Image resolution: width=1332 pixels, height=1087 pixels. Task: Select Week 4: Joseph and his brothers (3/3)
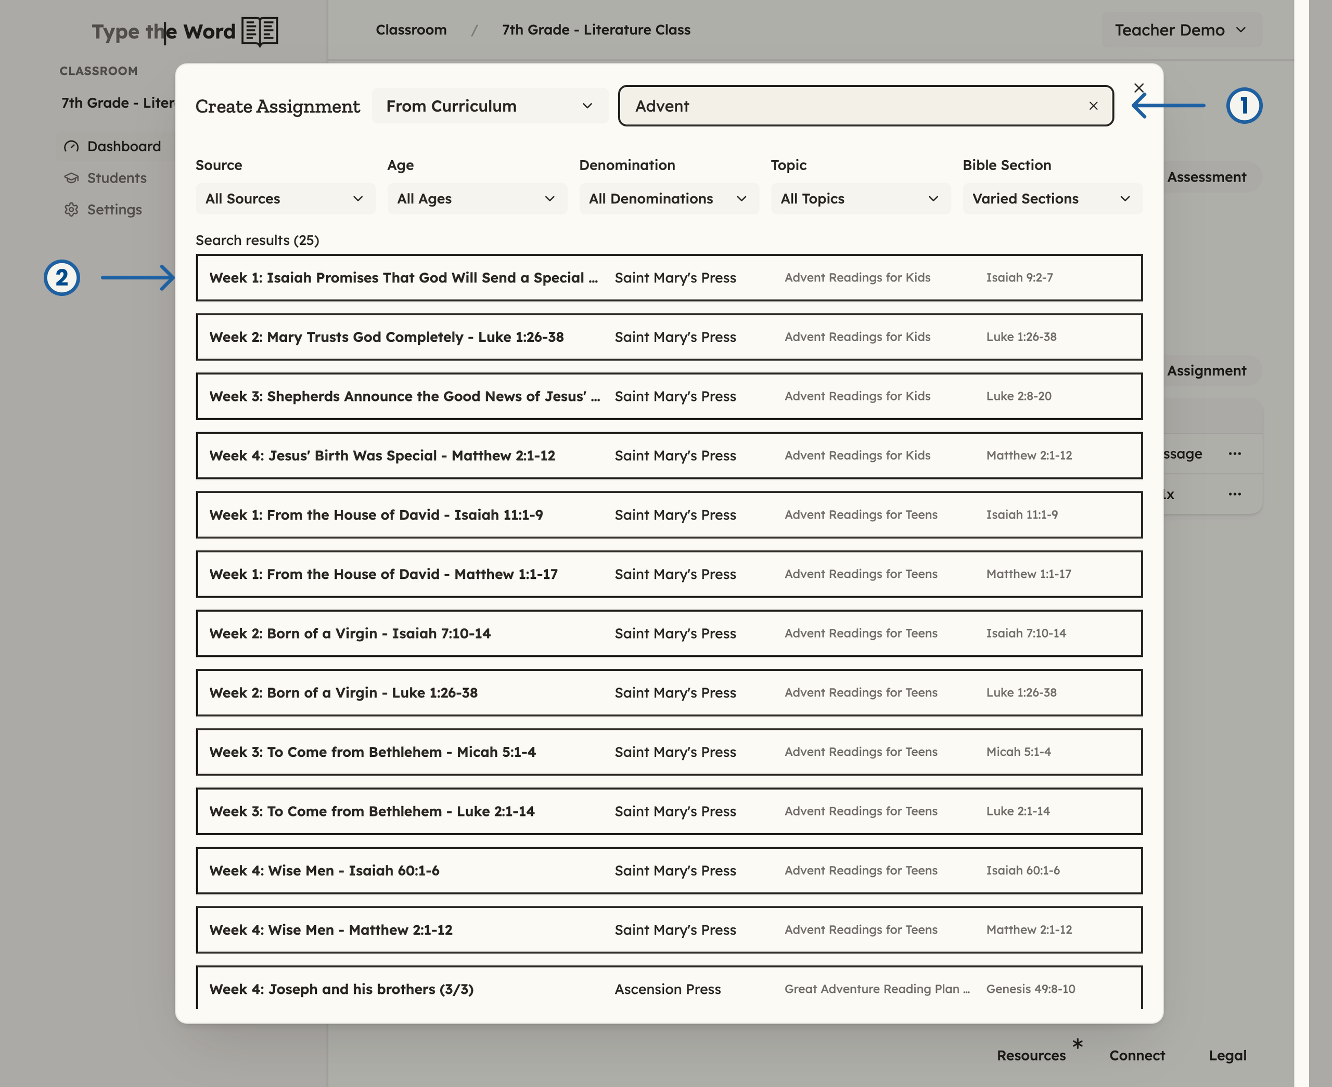[669, 988]
